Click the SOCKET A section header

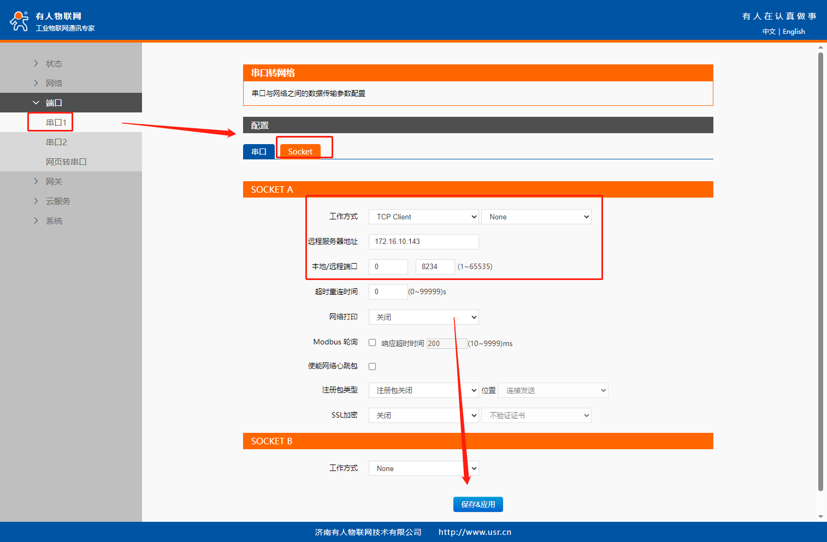tap(478, 189)
